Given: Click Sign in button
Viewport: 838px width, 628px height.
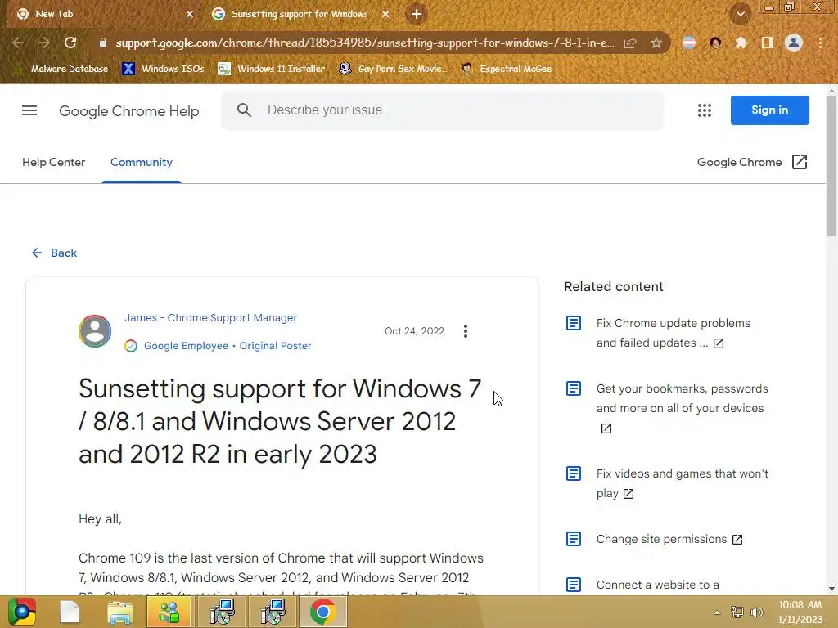Looking at the screenshot, I should [769, 110].
